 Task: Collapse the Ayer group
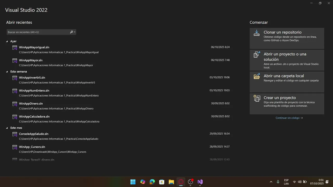(x=7, y=41)
